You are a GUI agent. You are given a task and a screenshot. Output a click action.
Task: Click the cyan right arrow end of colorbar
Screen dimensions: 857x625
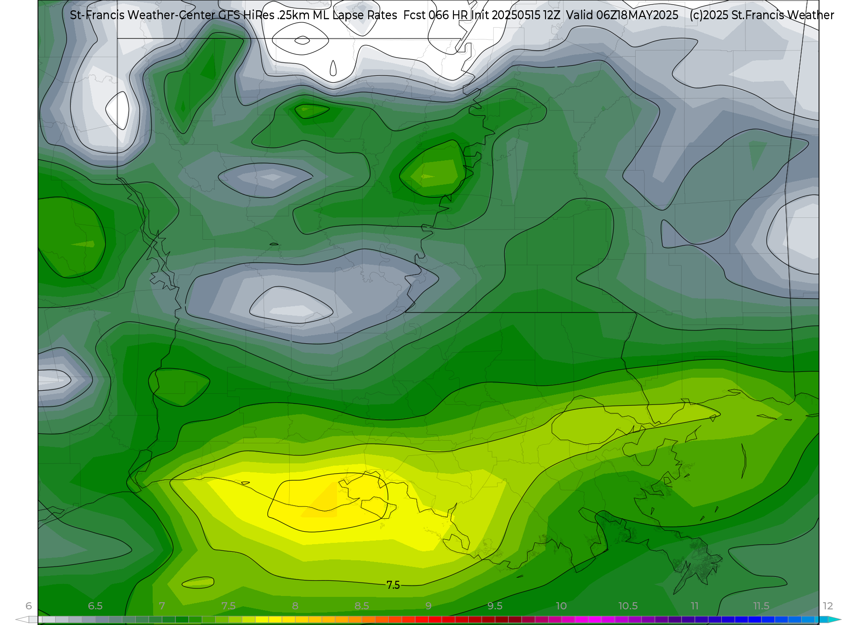coord(834,620)
